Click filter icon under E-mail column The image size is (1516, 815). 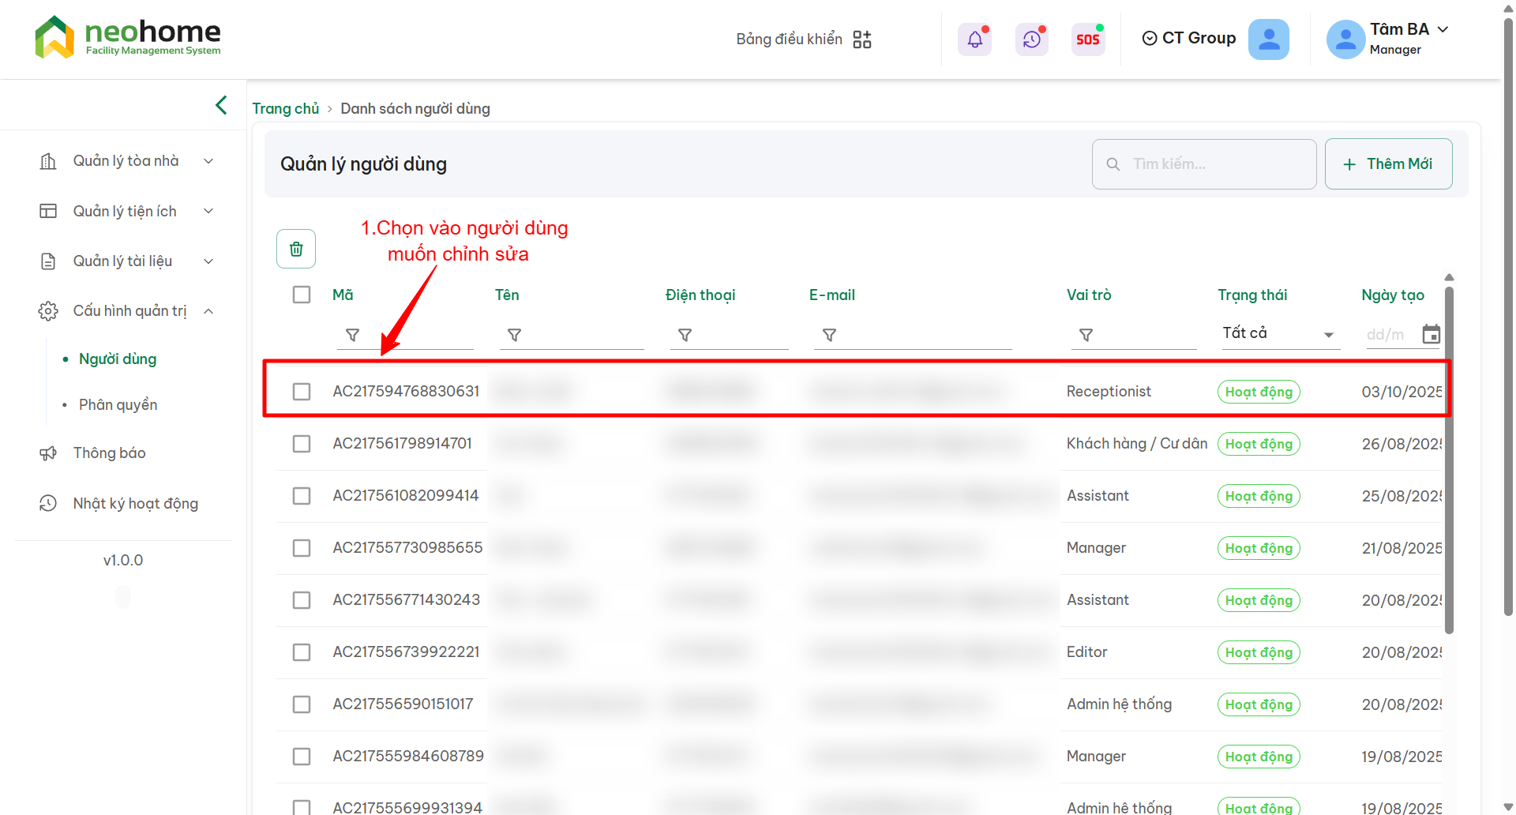tap(829, 336)
